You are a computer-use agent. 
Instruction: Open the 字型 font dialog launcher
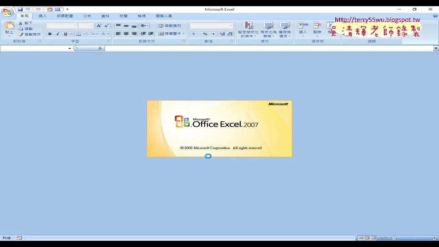[109, 41]
